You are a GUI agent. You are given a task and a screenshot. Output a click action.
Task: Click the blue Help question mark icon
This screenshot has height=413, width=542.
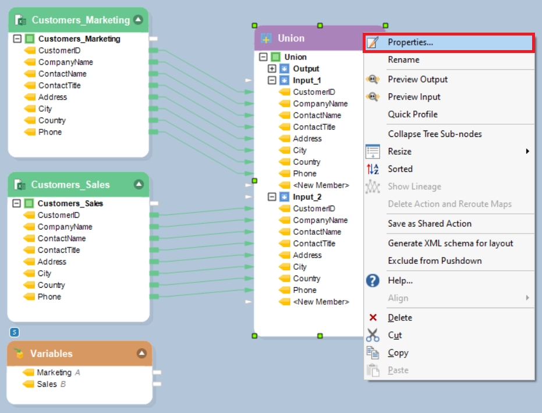tap(373, 281)
